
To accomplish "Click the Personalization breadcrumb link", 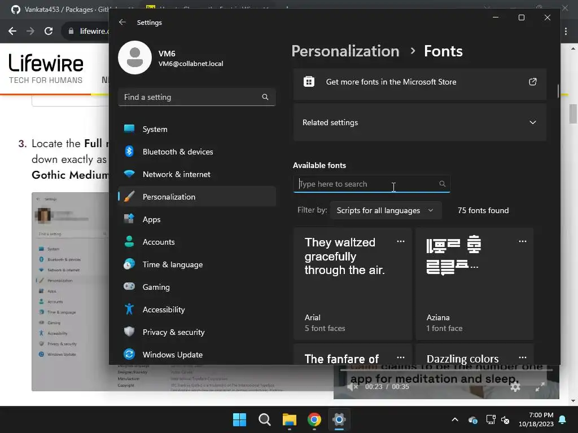I will coord(345,51).
